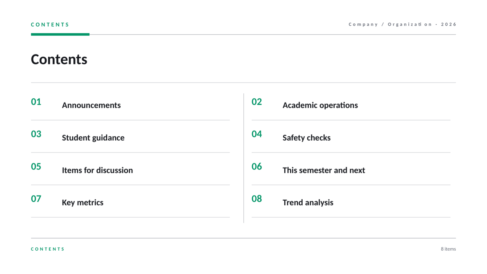Click "Company / Organization · 2026" header text

[402, 24]
